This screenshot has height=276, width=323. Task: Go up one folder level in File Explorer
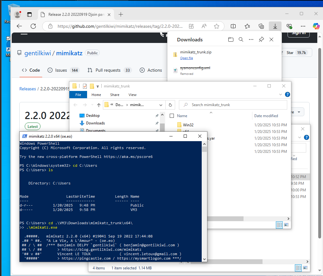pyautogui.click(x=99, y=105)
